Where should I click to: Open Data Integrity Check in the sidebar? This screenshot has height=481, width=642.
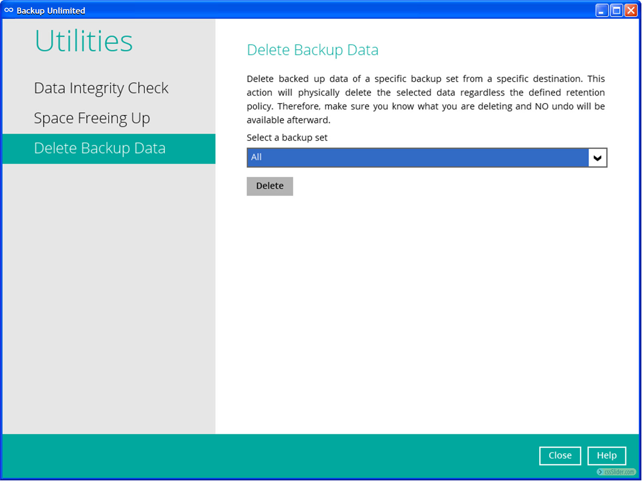coord(101,88)
